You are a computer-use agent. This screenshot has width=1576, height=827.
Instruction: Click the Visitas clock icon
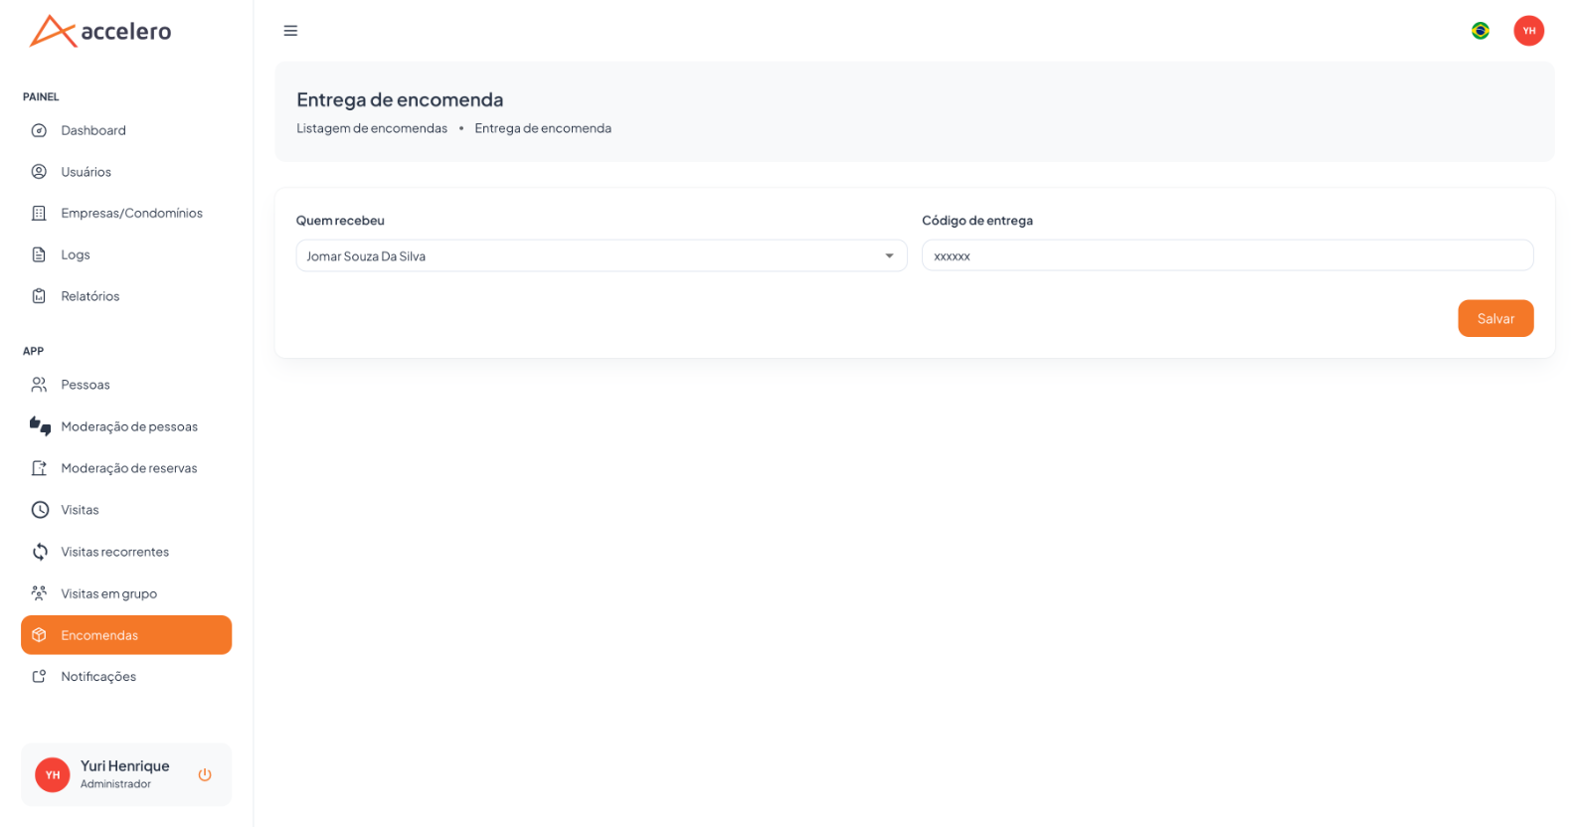(x=40, y=510)
